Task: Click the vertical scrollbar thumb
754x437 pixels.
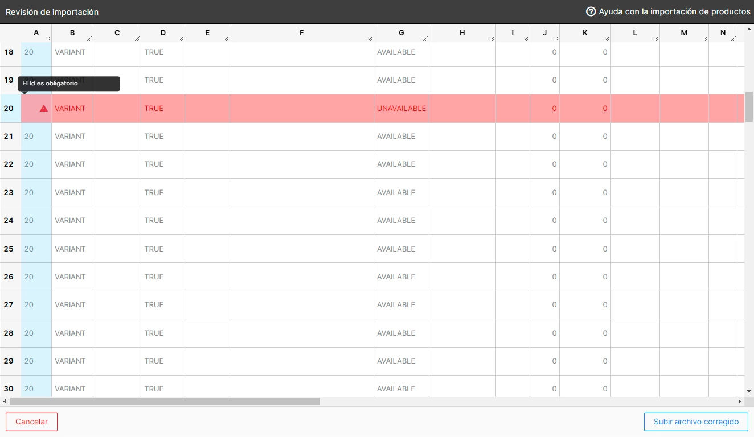Action: pos(749,106)
